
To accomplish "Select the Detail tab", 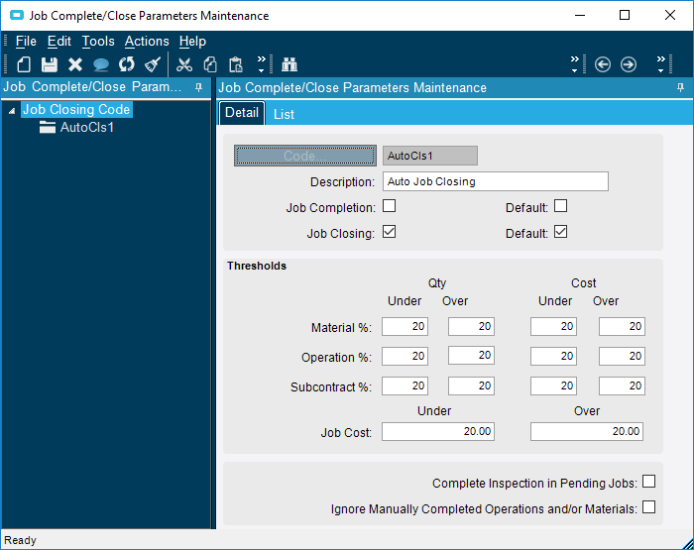I will point(242,113).
